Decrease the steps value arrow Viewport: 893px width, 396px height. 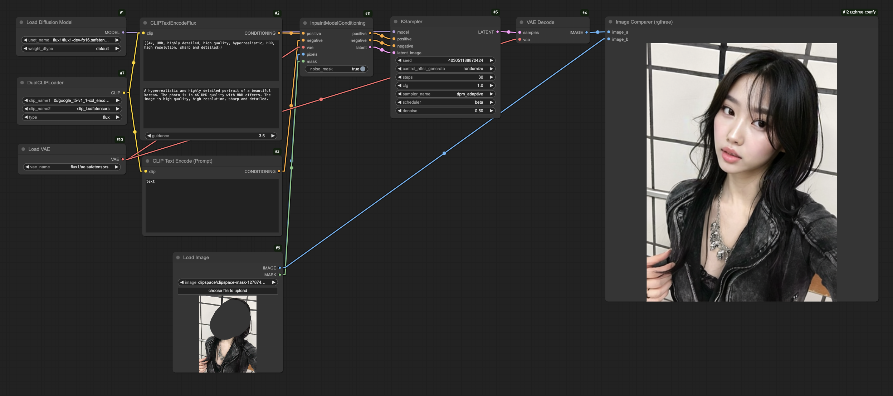click(x=400, y=77)
